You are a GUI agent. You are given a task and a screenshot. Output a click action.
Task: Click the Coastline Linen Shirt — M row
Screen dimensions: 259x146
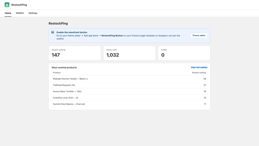(x=129, y=98)
